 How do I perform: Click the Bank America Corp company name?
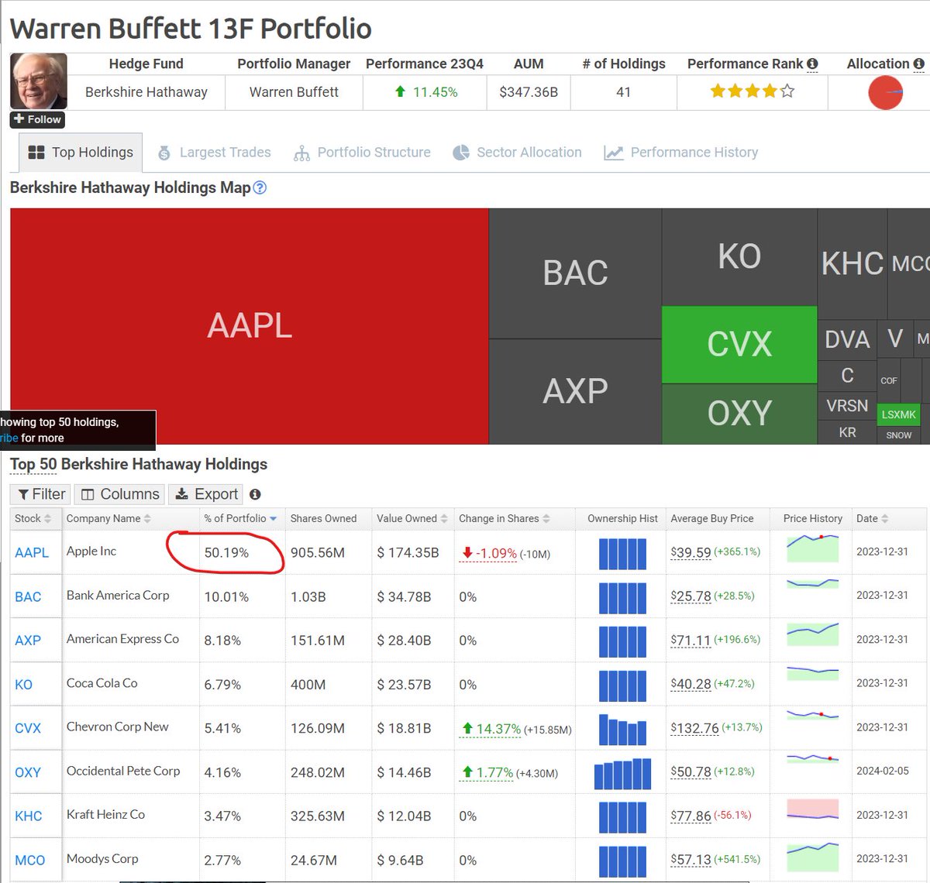click(x=118, y=595)
